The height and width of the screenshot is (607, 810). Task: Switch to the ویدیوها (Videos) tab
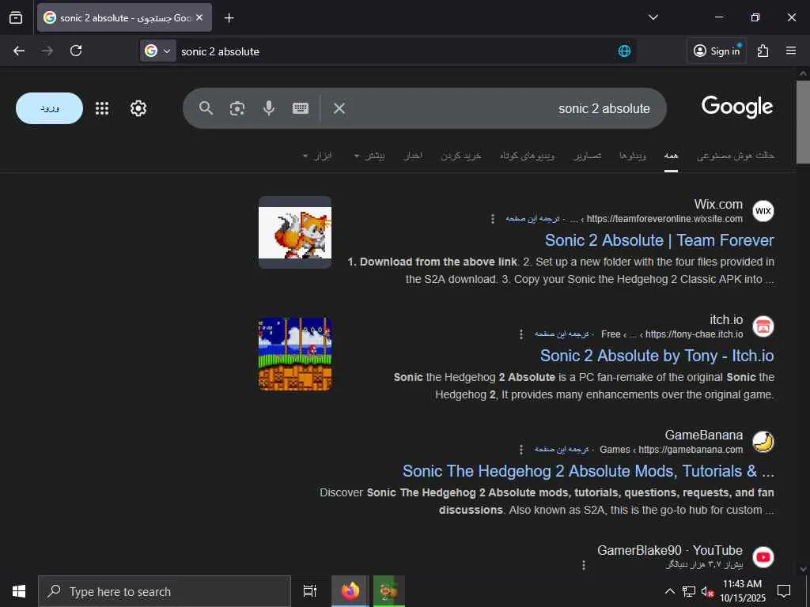click(x=633, y=156)
